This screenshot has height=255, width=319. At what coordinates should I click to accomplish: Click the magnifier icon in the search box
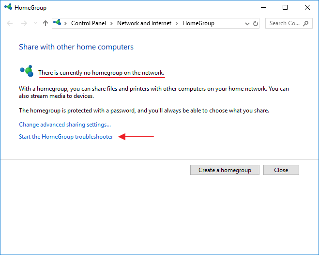(x=307, y=23)
